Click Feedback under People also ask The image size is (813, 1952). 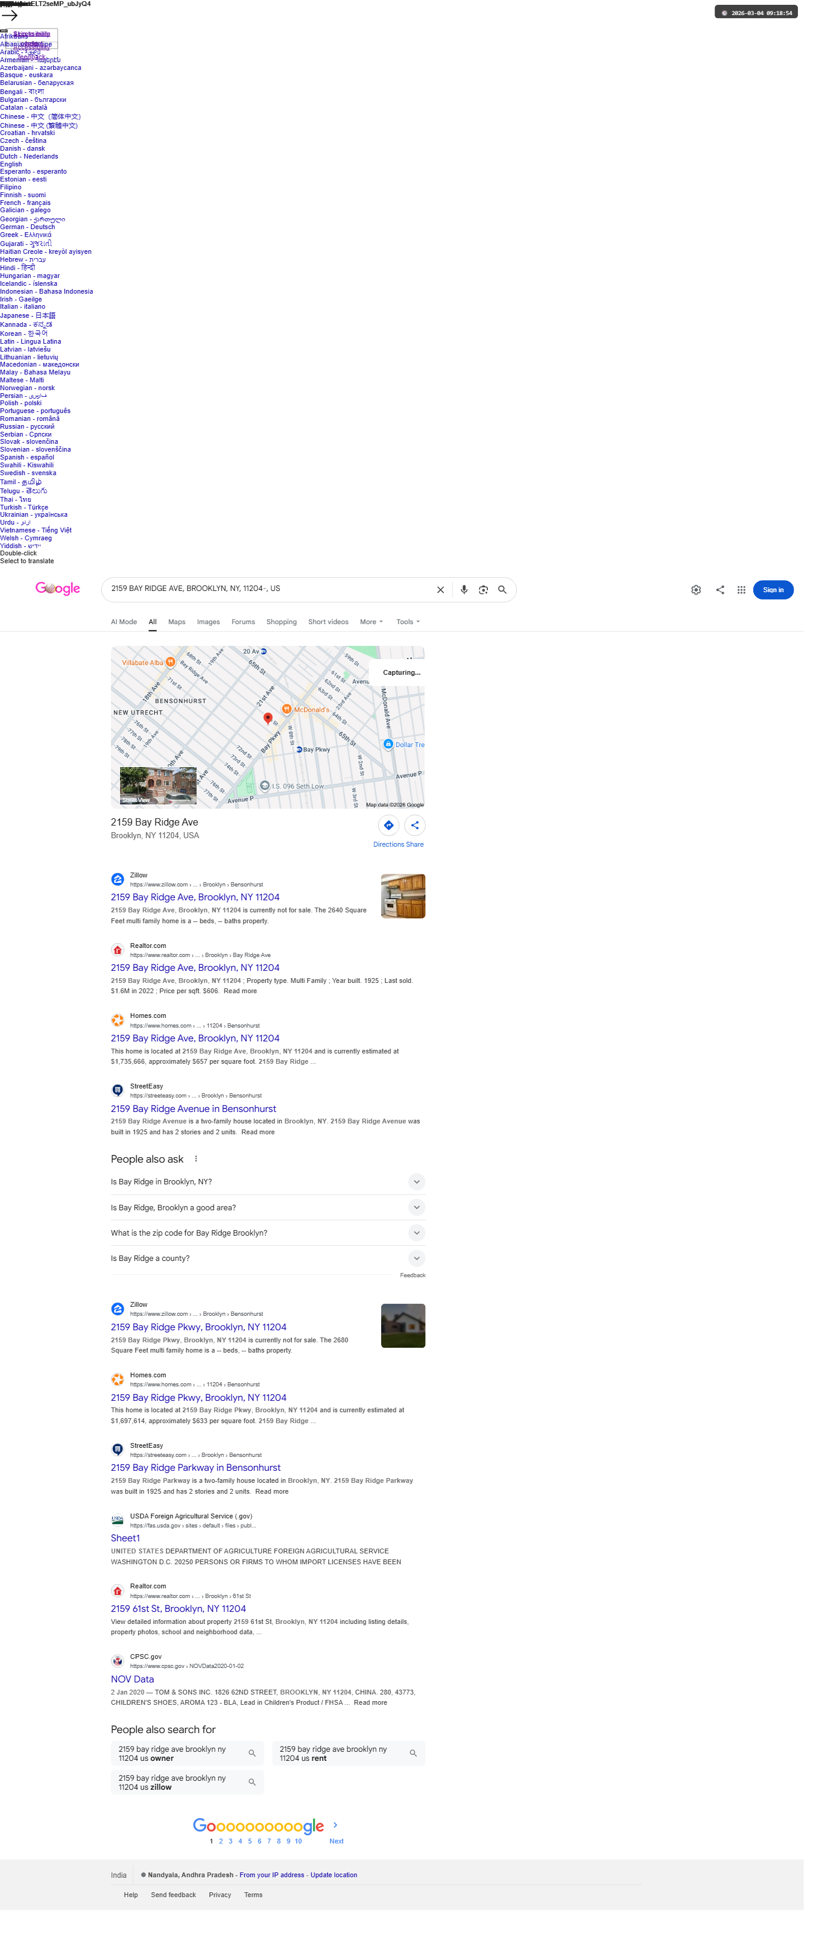tap(412, 1275)
